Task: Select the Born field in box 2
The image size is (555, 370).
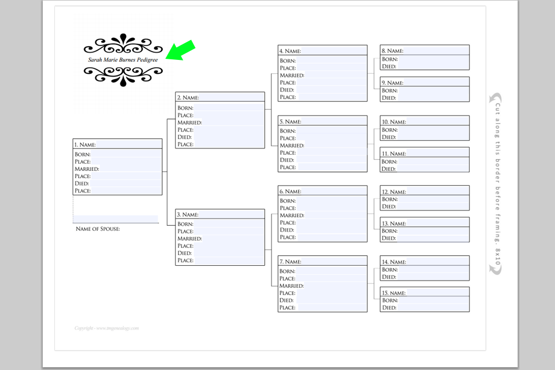Action: [x=228, y=108]
